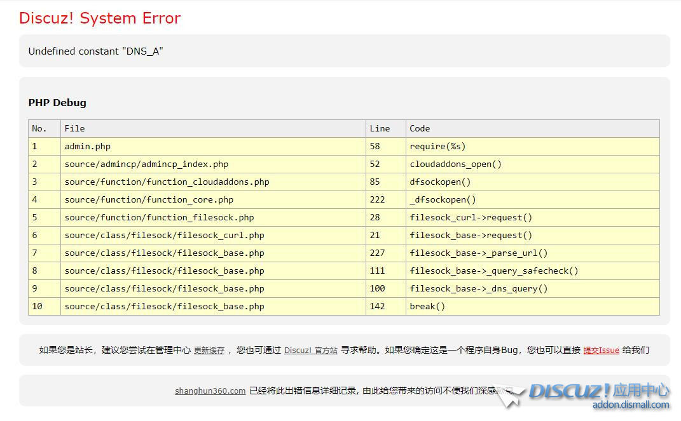The image size is (681, 421).
Task: Select filesock_base.php file cell in row 7
Action: [213, 253]
